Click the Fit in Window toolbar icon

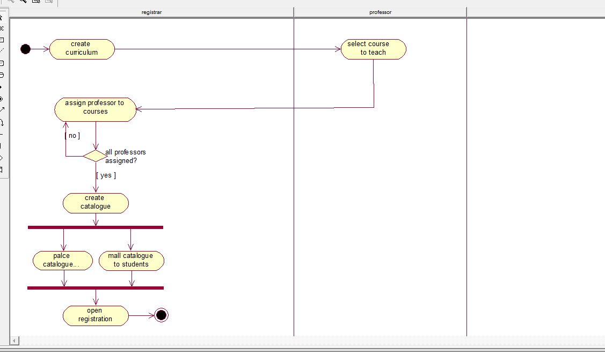point(37,1)
